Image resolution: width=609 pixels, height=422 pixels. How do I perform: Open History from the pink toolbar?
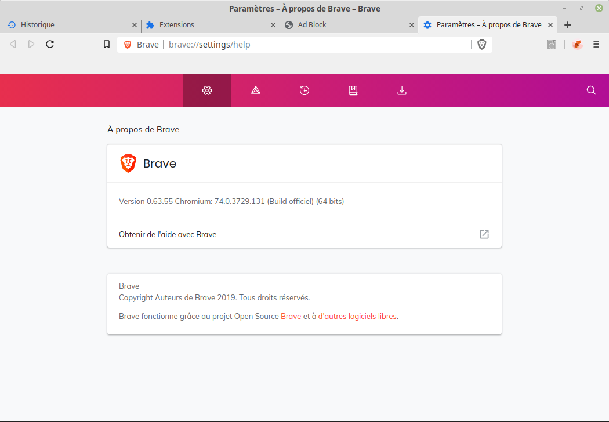(304, 90)
